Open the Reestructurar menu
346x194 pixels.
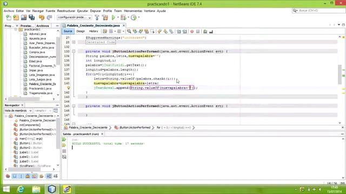[66, 11]
